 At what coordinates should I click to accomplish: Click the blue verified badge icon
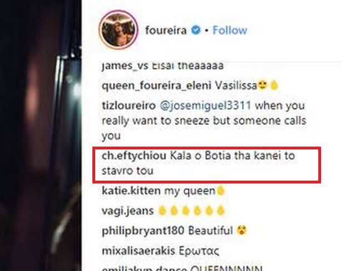pyautogui.click(x=196, y=30)
